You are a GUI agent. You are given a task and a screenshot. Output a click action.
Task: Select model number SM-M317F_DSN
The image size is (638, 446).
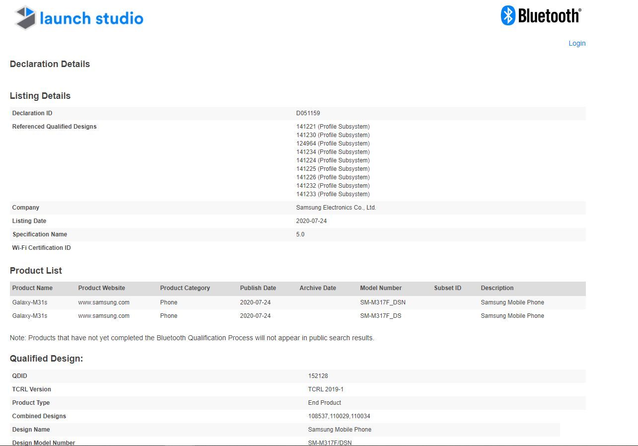click(383, 302)
